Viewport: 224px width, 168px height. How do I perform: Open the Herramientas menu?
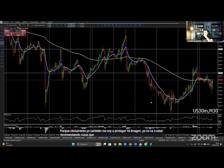[34, 22]
